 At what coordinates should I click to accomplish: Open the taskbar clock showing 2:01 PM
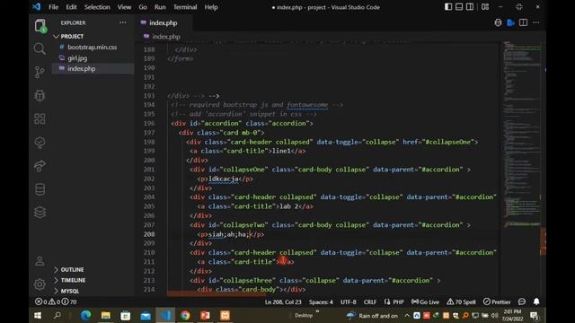512,315
